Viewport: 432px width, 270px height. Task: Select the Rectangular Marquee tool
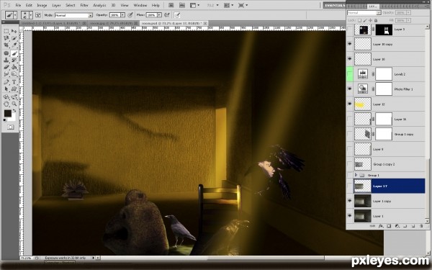pyautogui.click(x=6, y=31)
